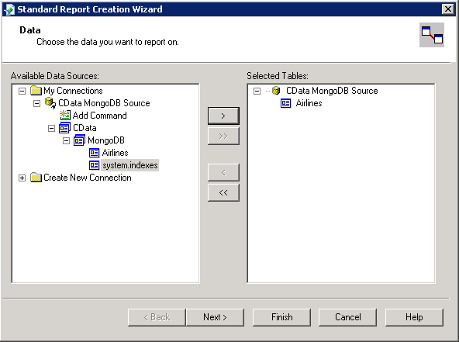Click the My Connections folder icon
The width and height of the screenshot is (459, 342).
coord(36,91)
